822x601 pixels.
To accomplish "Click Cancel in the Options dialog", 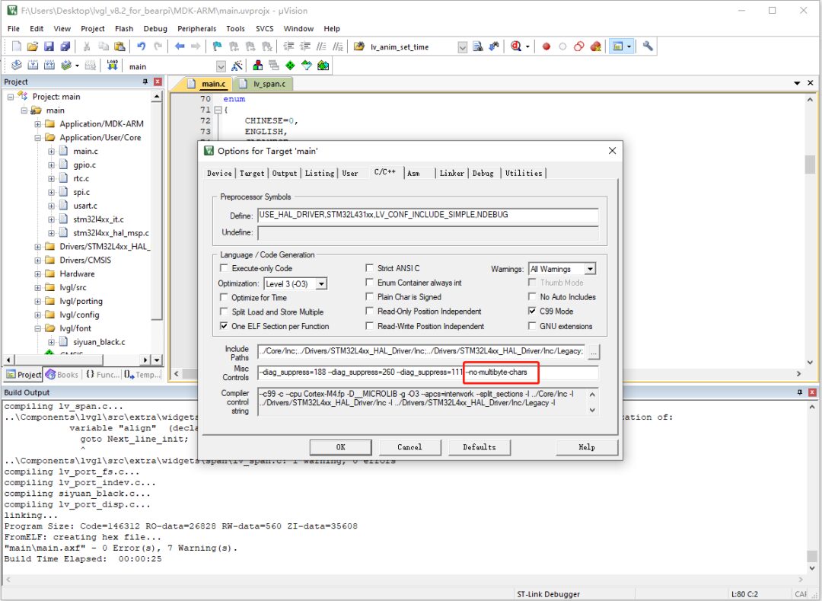I will click(x=409, y=447).
